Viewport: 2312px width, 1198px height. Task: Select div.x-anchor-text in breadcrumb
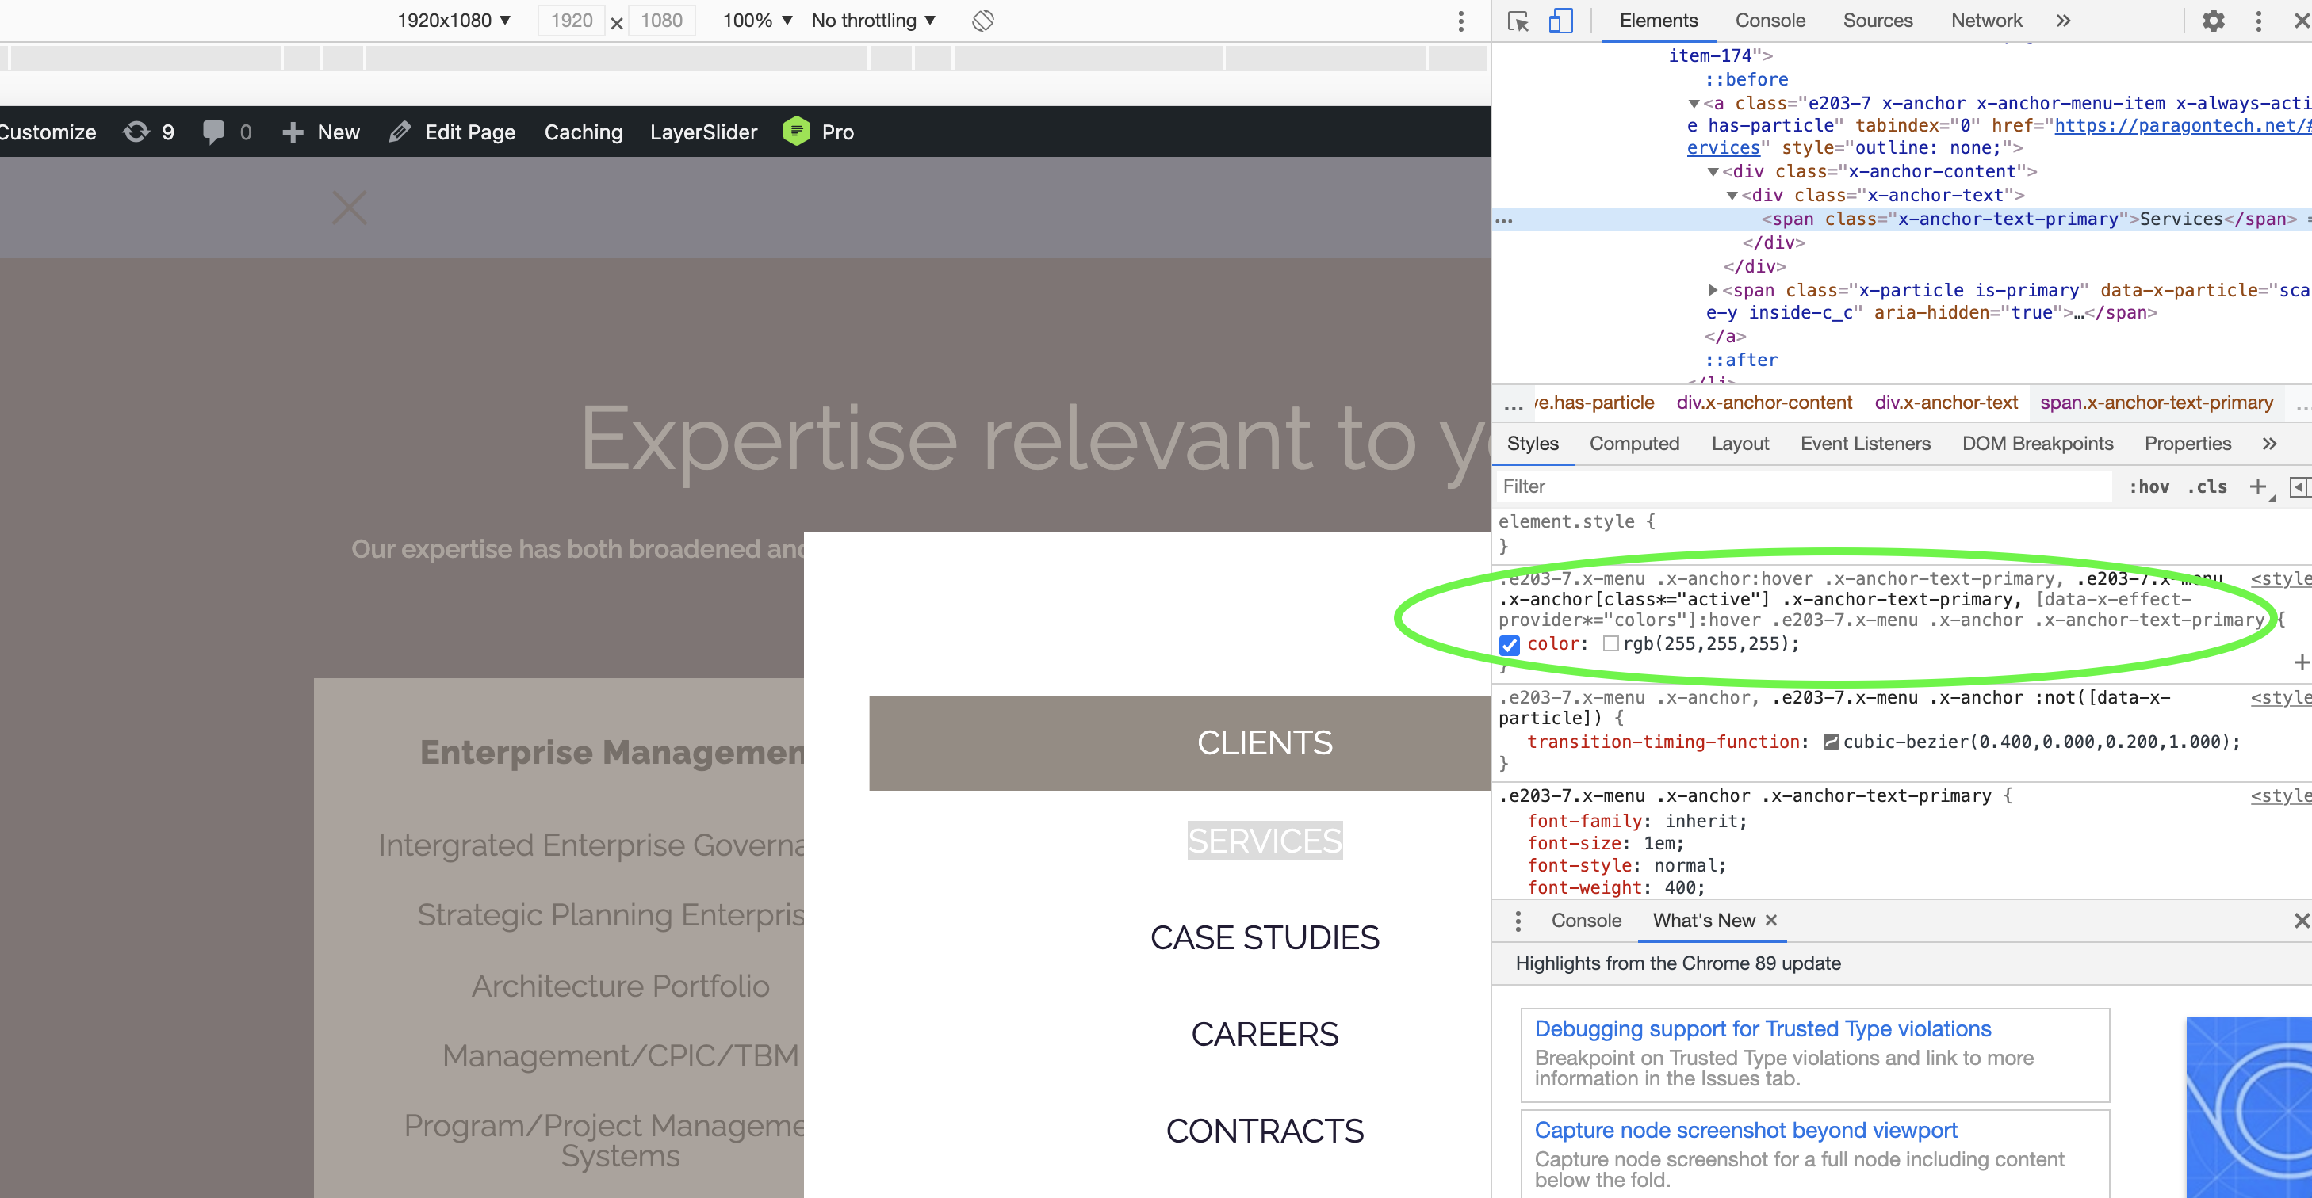point(1945,403)
